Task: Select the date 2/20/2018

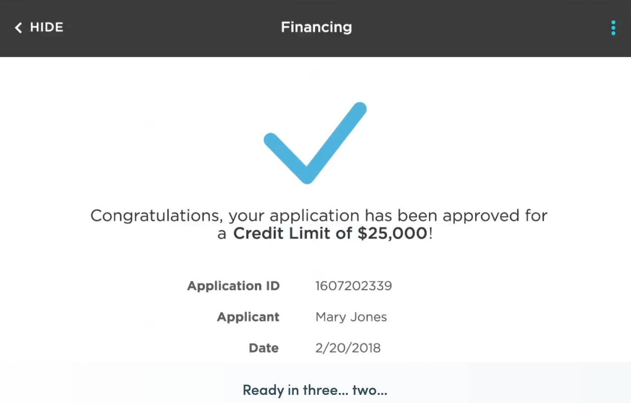Action: [348, 348]
